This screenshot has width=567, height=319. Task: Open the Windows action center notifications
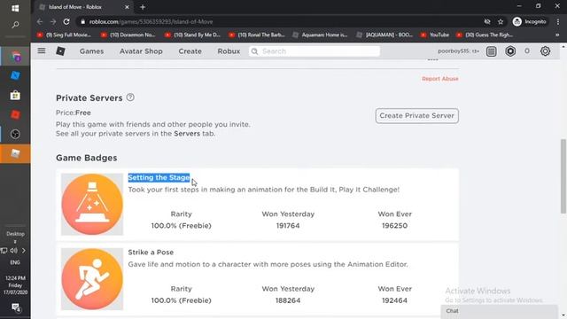15,307
